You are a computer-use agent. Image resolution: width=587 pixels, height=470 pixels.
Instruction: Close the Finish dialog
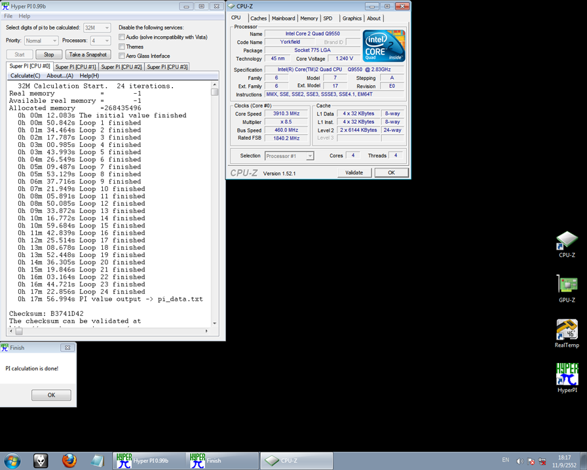click(67, 348)
